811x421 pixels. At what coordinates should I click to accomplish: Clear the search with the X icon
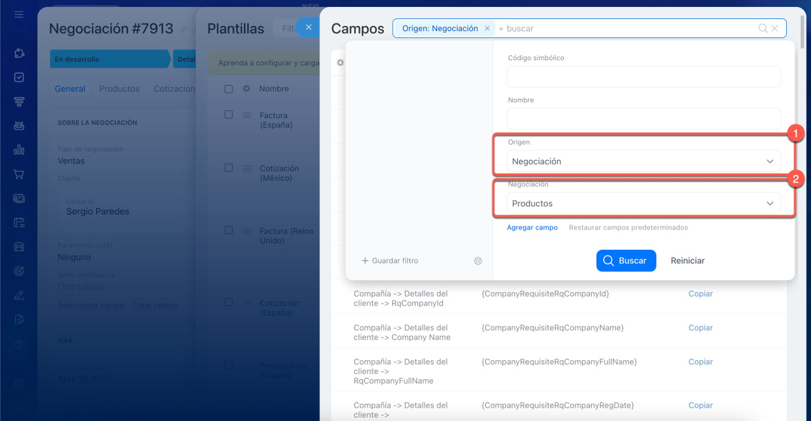[x=775, y=29]
